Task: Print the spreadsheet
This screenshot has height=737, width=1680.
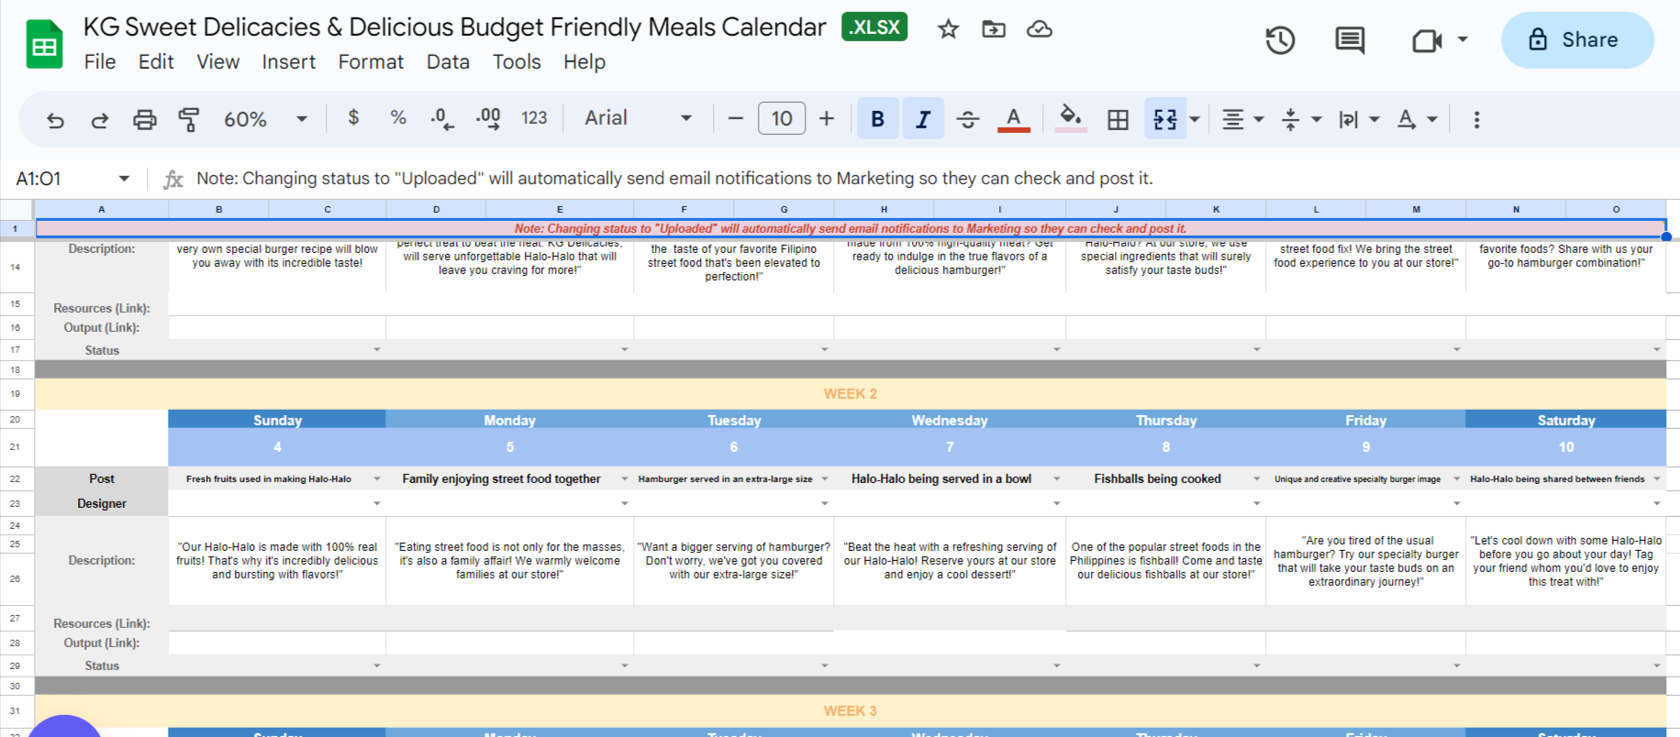Action: point(144,119)
